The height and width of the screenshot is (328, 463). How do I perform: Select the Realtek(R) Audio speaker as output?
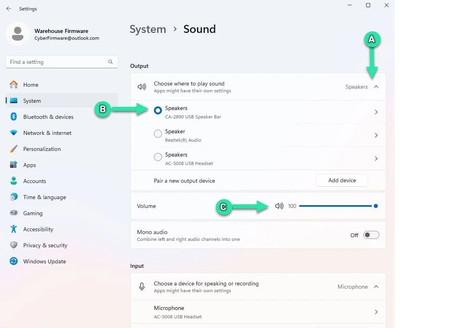coord(158,134)
